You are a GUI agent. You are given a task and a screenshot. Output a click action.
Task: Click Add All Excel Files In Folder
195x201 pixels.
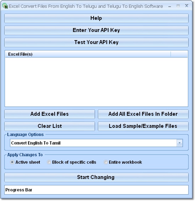[143, 114]
